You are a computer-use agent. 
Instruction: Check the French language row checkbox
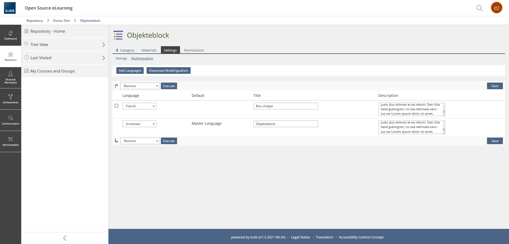116,106
